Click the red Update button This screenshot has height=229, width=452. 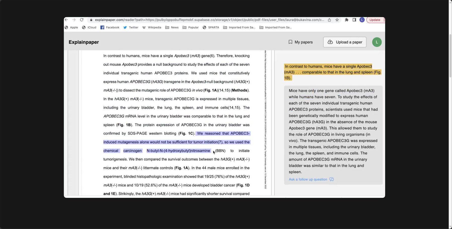tap(375, 20)
